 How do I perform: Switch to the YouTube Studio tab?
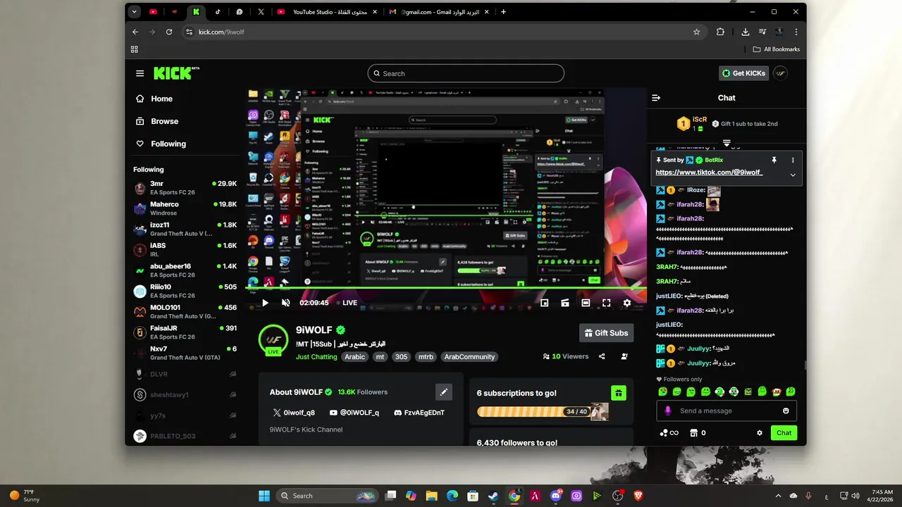click(x=328, y=12)
